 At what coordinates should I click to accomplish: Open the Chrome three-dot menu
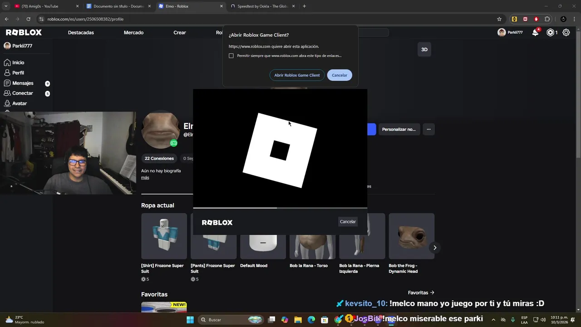[x=574, y=19]
